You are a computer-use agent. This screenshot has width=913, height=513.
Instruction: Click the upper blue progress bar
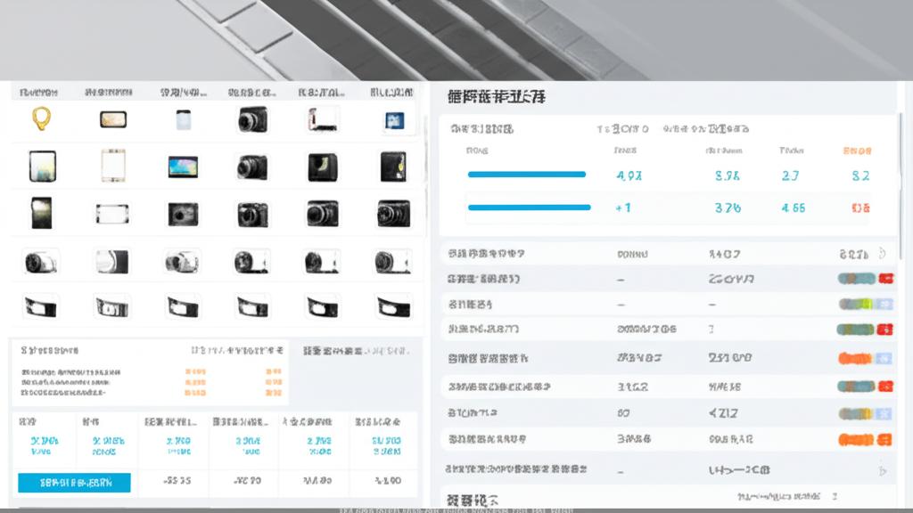point(527,175)
